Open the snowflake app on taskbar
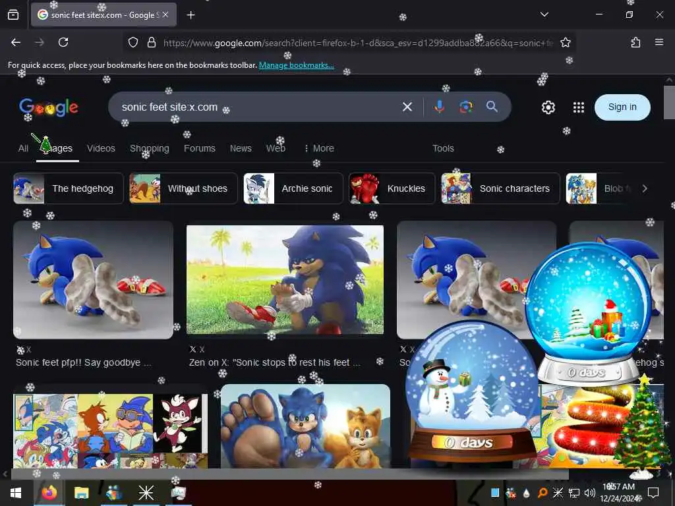This screenshot has height=506, width=675. pyautogui.click(x=146, y=493)
